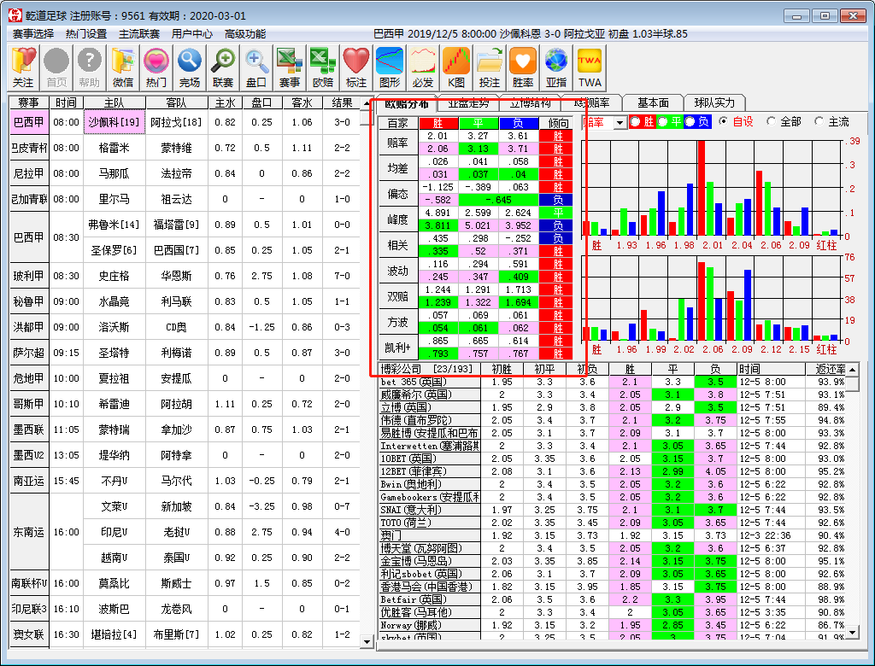Click bookmaker table scroll up arrow
The width and height of the screenshot is (875, 666).
click(853, 369)
